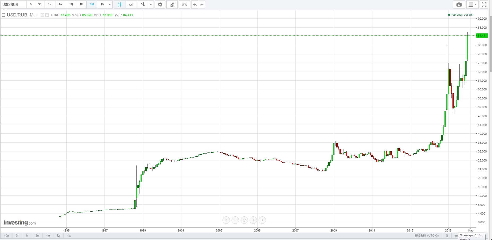Expand the more timeframes dropdown arrow
The width and height of the screenshot is (492, 240).
pyautogui.click(x=110, y=5)
